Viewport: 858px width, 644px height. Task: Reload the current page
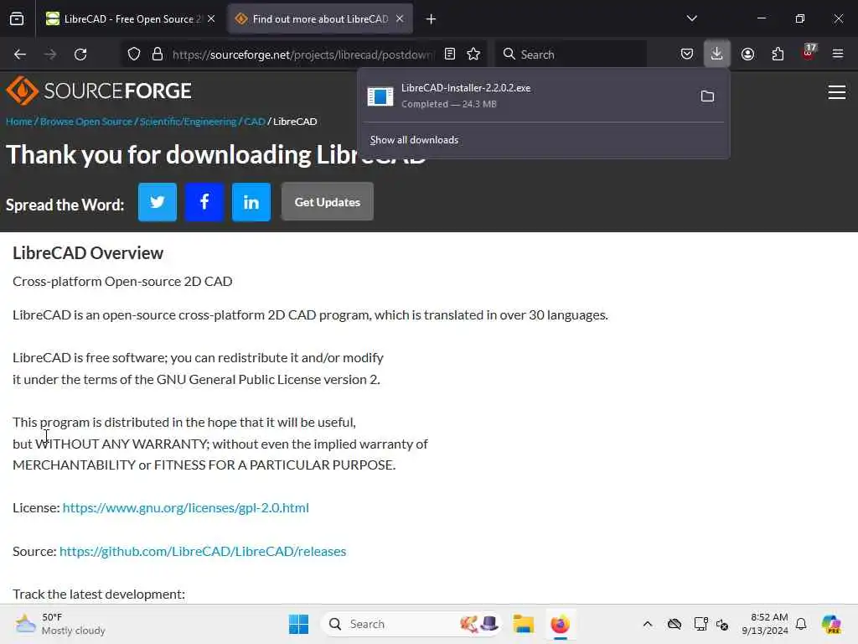point(80,55)
